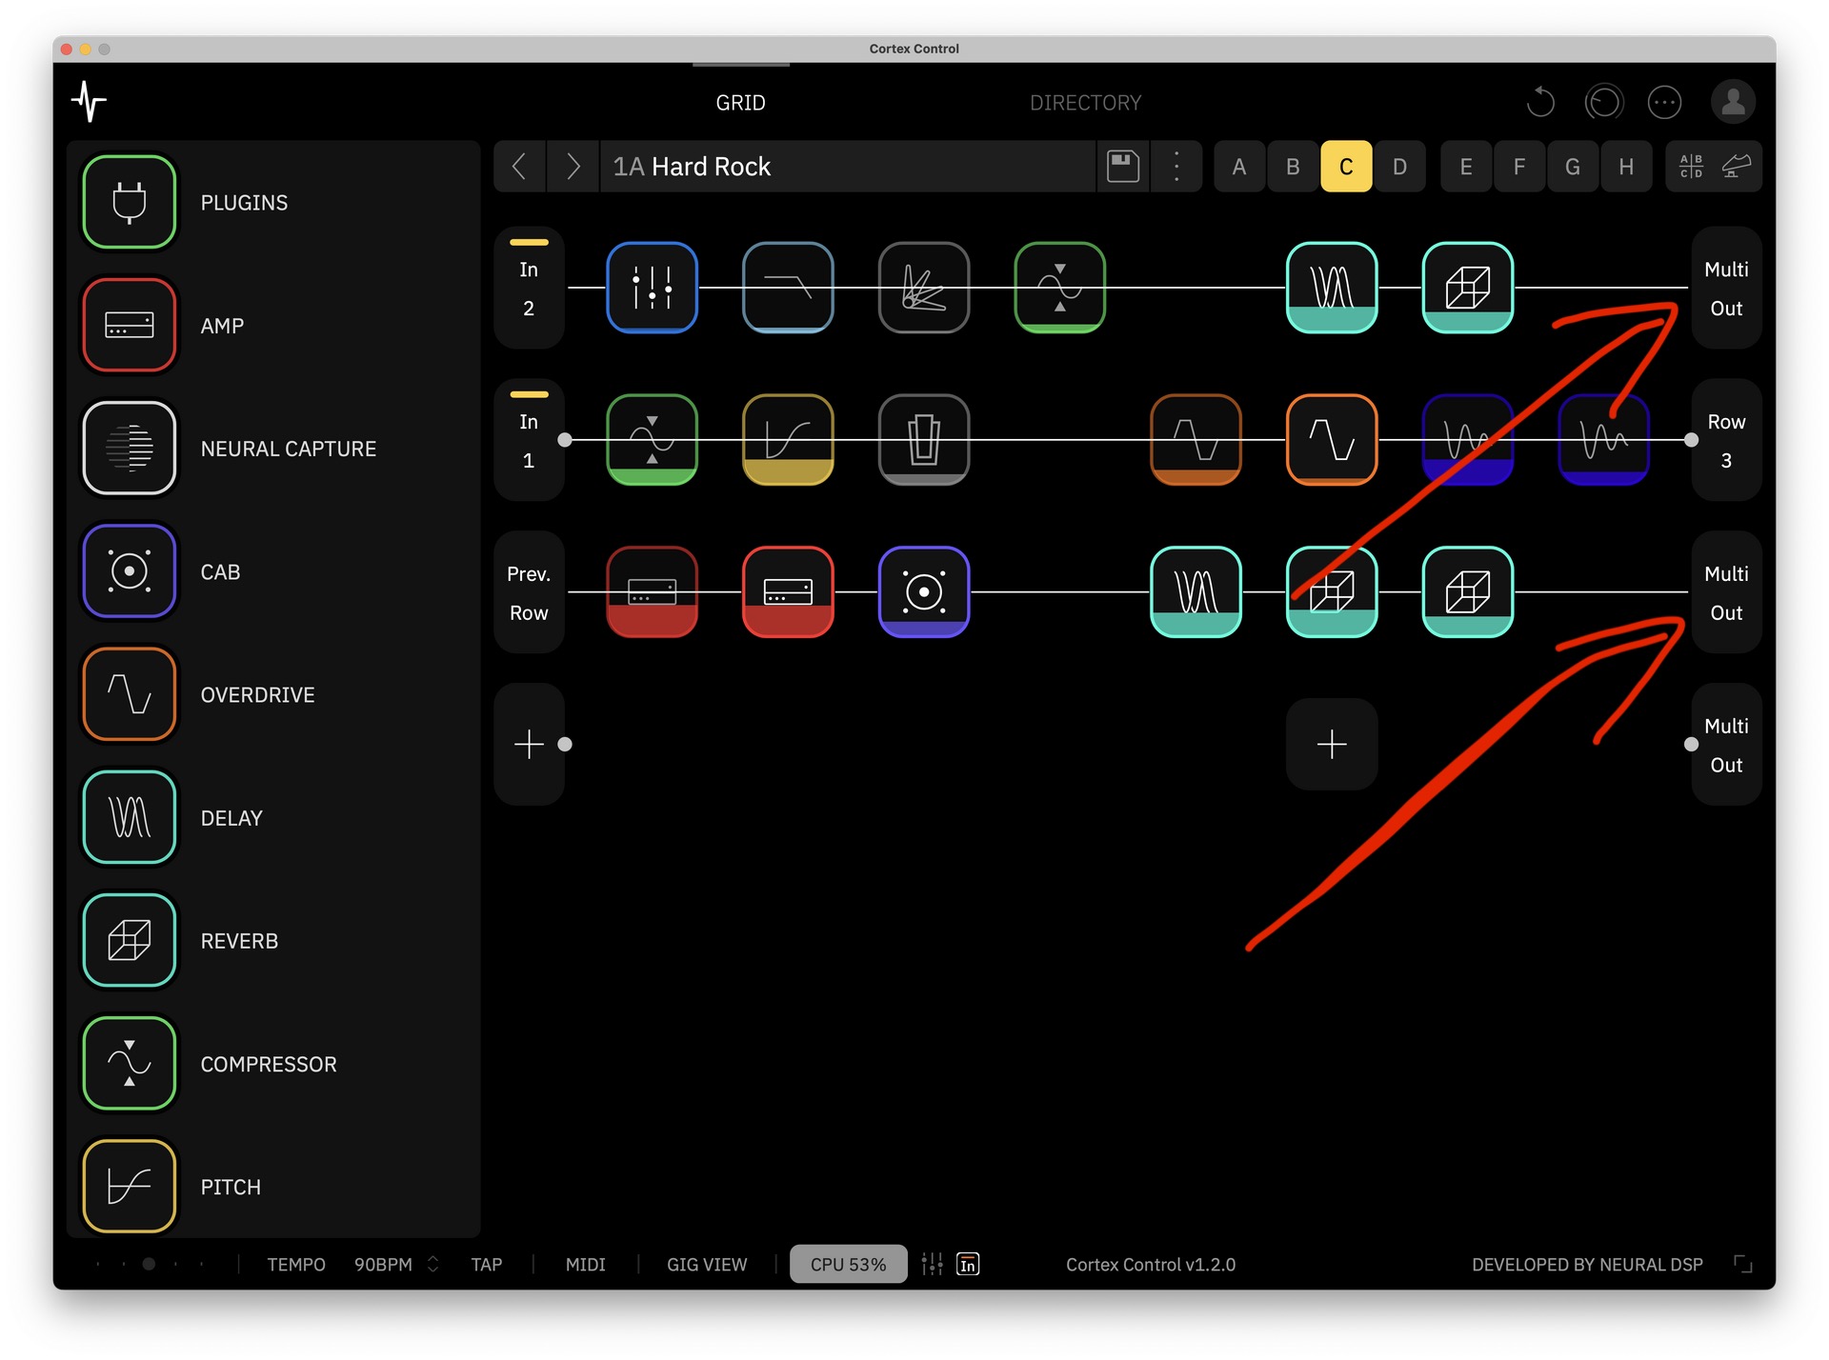
Task: Open the blue EQ sliders block in the In 2 row
Action: pos(653,288)
